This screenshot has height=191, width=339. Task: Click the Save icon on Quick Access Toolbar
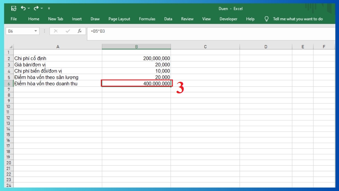pyautogui.click(x=14, y=8)
